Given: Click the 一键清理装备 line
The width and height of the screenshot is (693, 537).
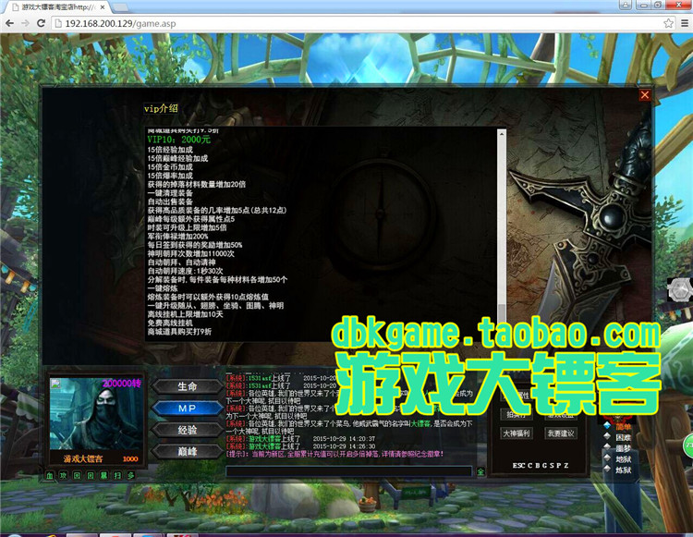Looking at the screenshot, I should click(x=170, y=193).
